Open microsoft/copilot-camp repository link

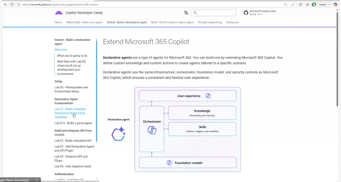(263, 11)
